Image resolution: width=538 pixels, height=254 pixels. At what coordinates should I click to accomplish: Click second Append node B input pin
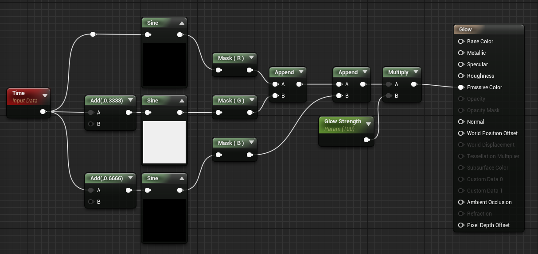tap(339, 95)
